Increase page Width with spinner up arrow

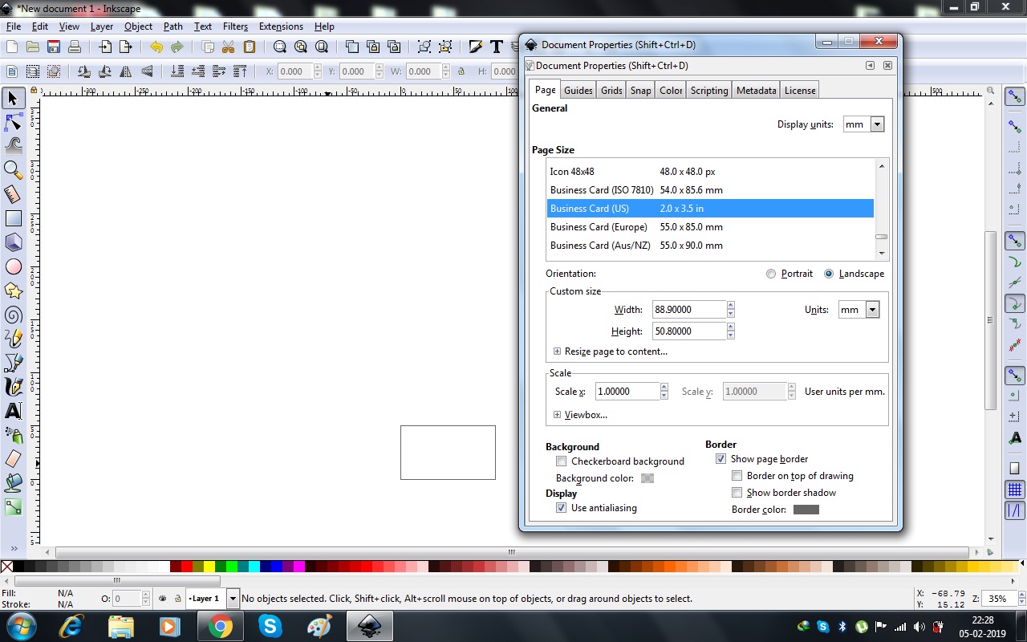(x=731, y=305)
